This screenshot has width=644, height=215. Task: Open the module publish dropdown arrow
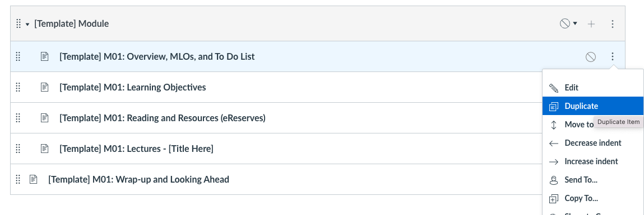[x=575, y=23]
